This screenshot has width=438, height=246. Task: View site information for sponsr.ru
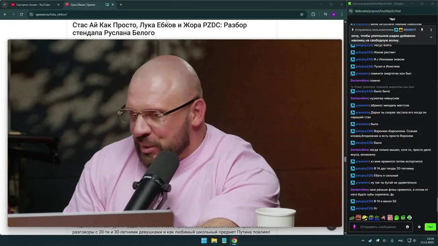coord(31,14)
